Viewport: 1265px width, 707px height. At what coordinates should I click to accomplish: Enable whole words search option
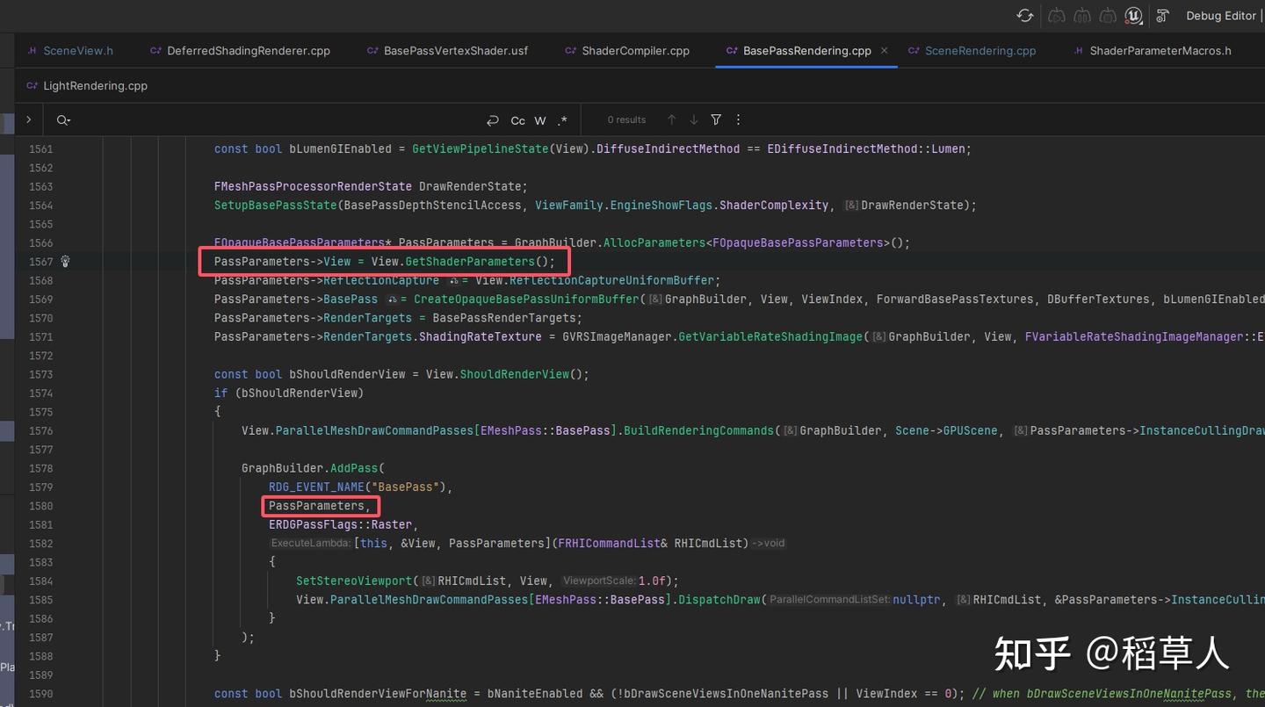tap(539, 119)
